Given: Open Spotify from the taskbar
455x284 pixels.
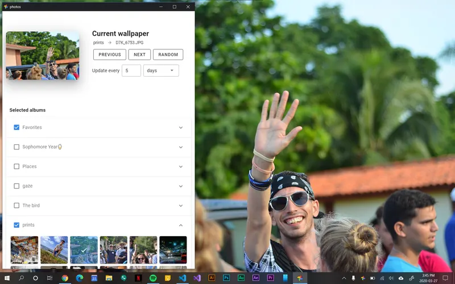Looking at the screenshot, I should (x=153, y=278).
